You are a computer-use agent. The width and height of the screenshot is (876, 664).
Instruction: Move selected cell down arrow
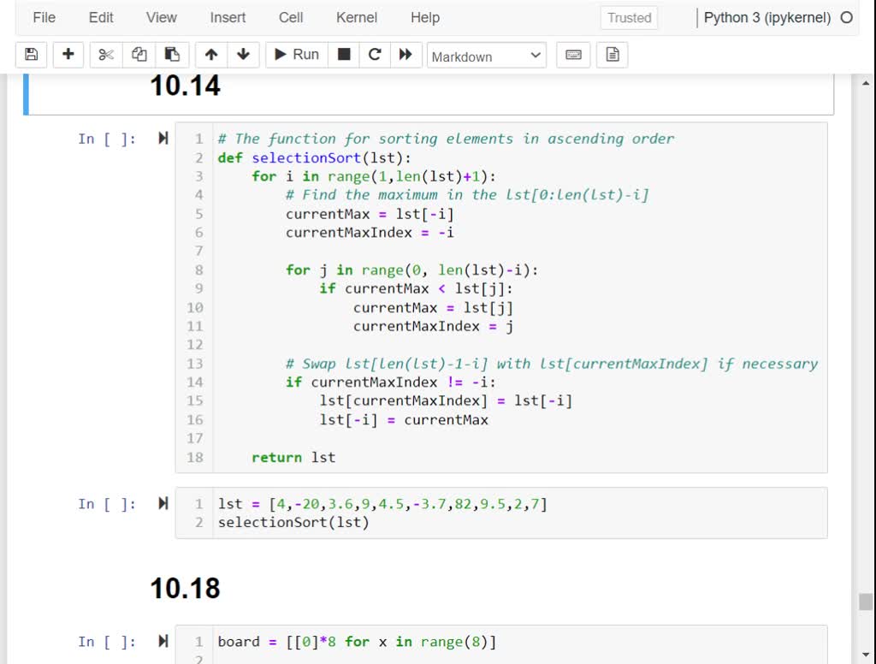[243, 55]
